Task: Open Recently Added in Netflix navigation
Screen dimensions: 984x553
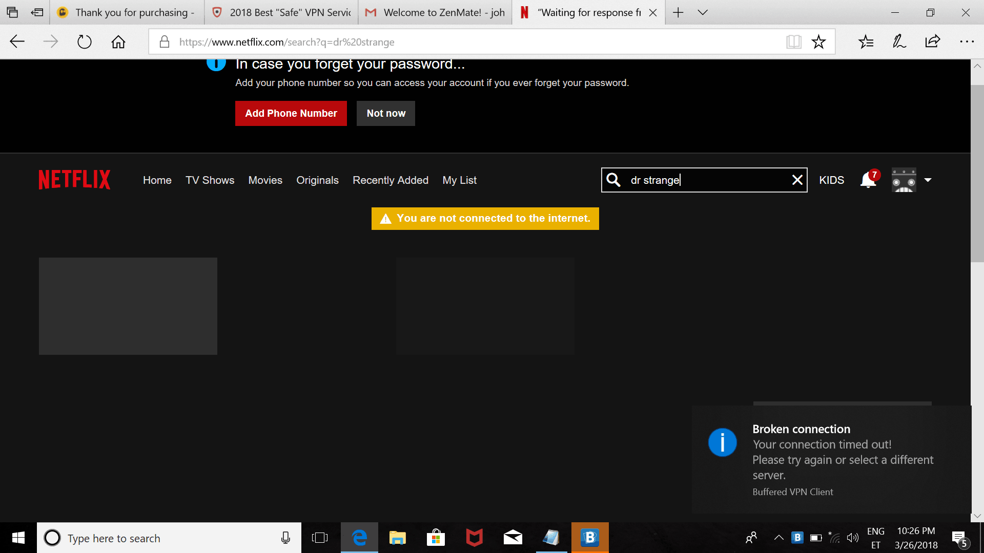Action: coord(391,180)
